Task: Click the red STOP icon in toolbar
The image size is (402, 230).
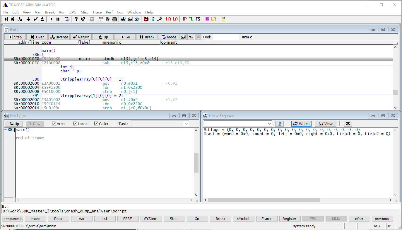Action: (x=92, y=19)
